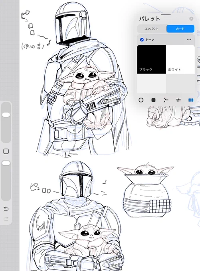Grab the palette panel drag handle
200x271 pixels.
pyautogui.click(x=166, y=14)
